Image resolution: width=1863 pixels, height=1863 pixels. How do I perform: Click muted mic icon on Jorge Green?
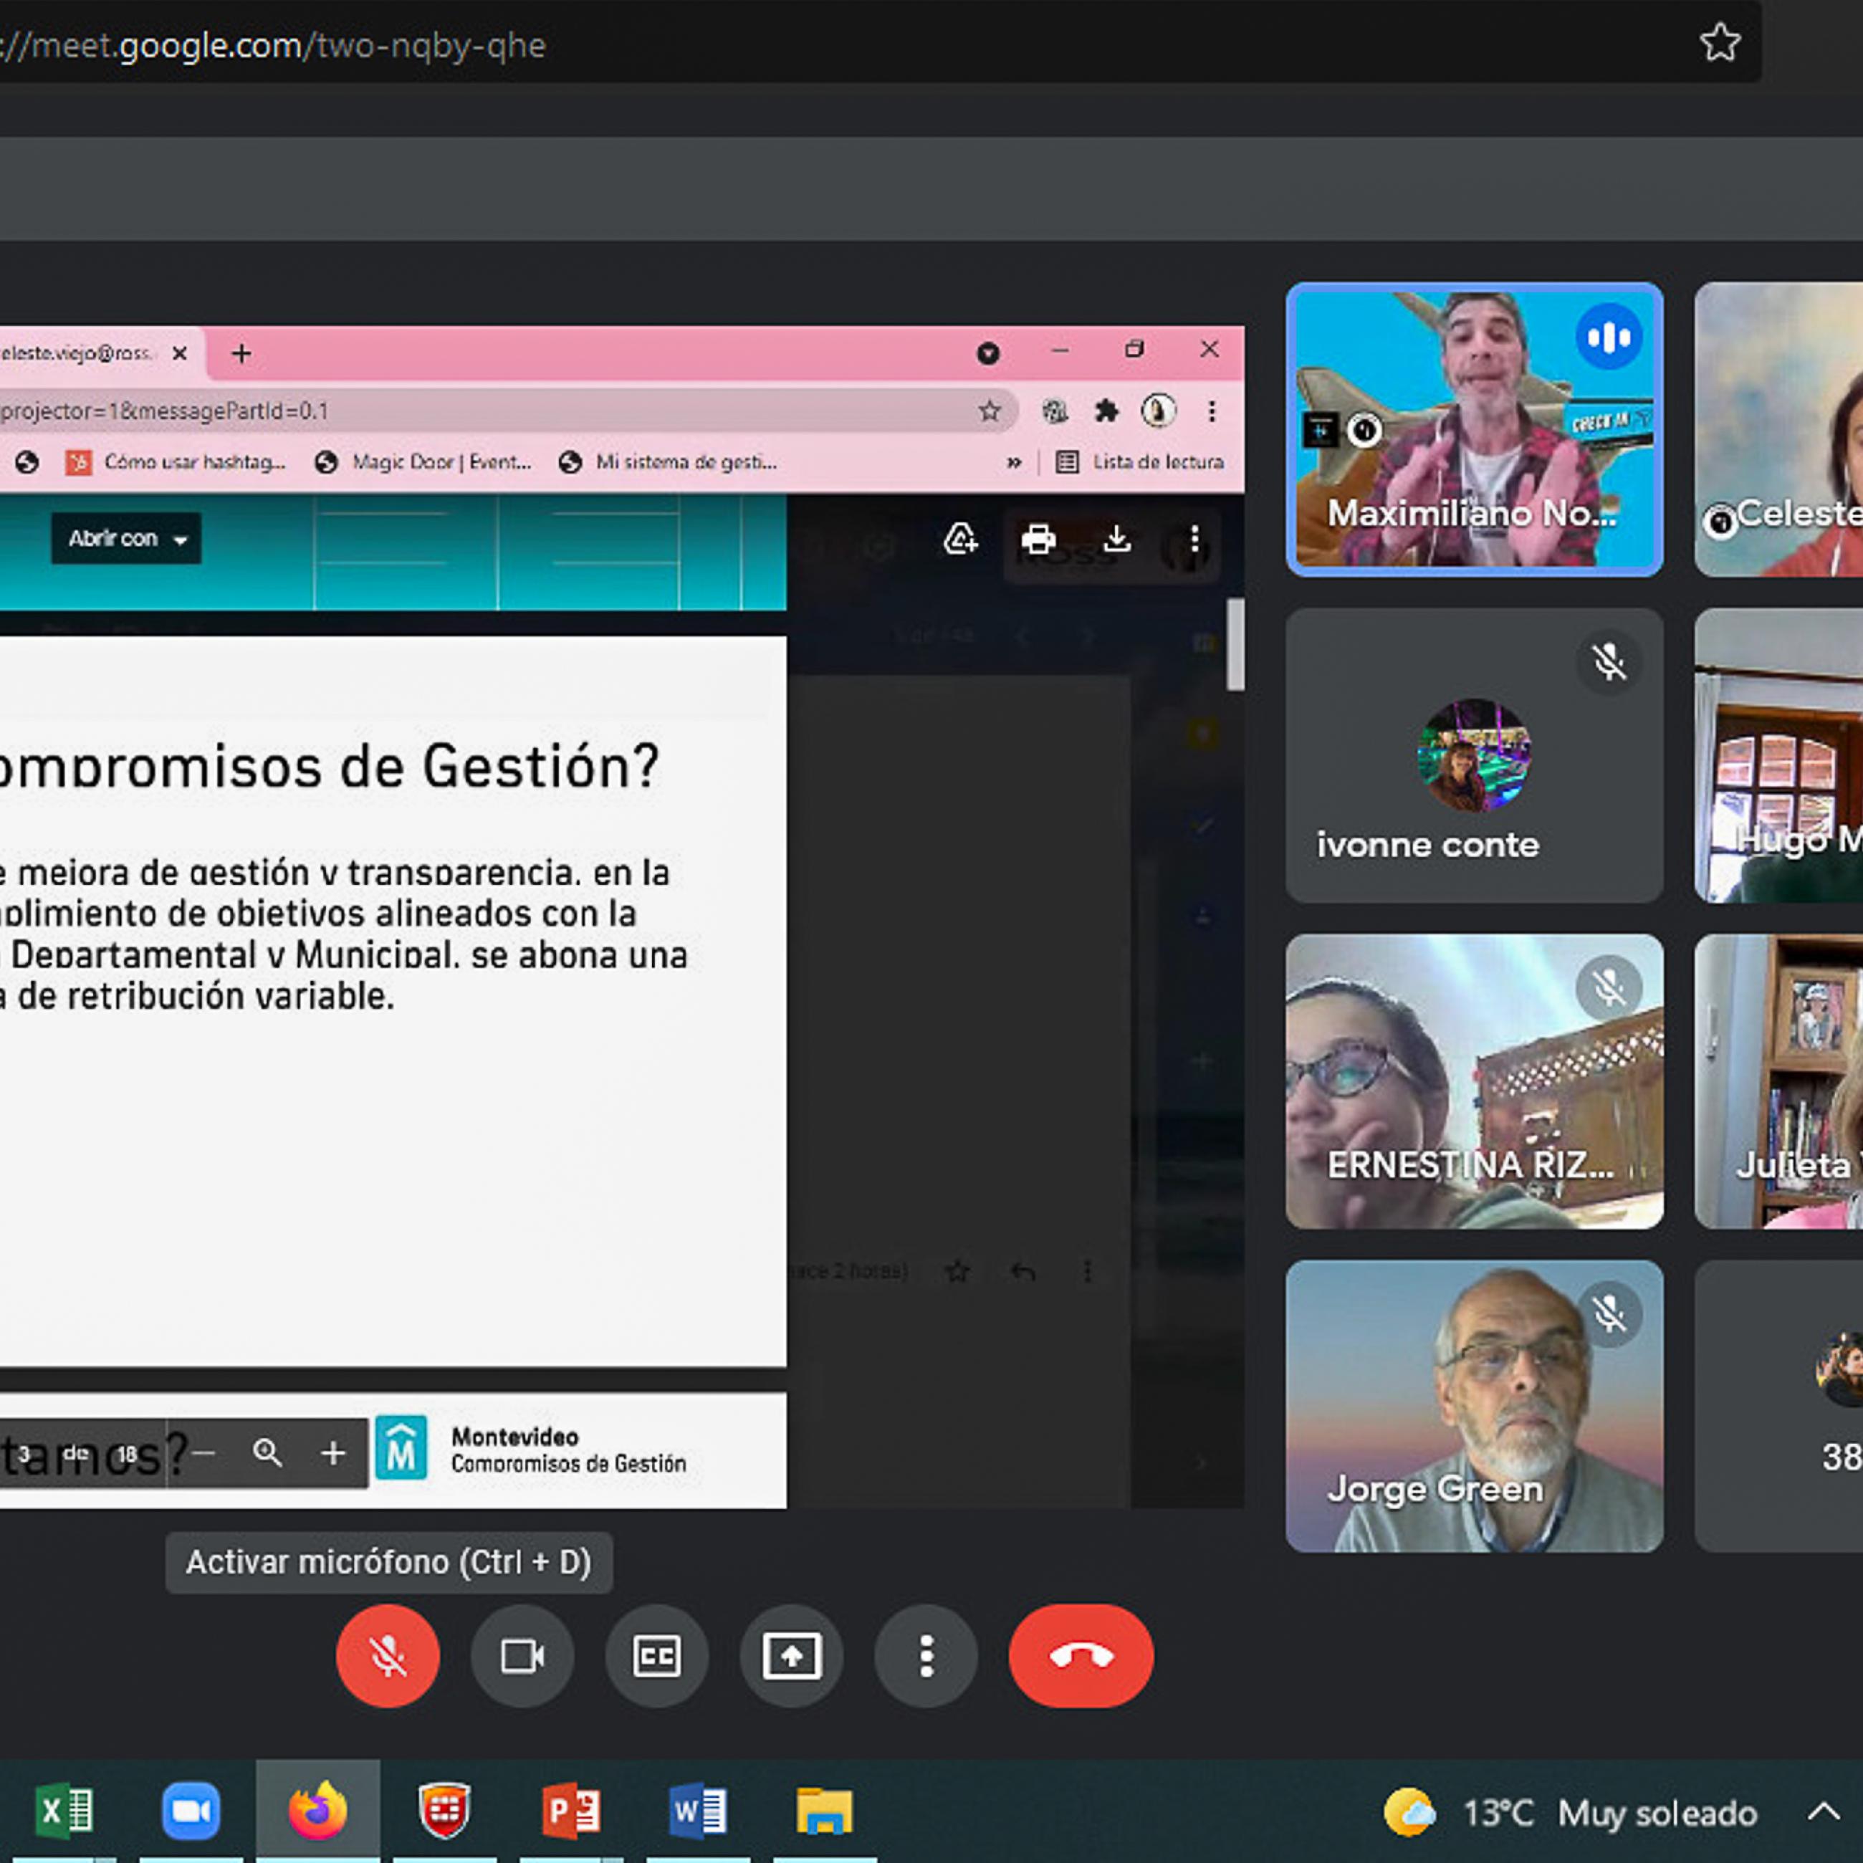coord(1609,1313)
